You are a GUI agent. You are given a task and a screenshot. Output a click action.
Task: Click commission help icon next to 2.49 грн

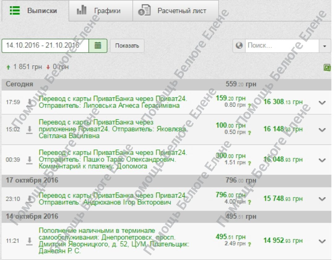tap(249, 244)
